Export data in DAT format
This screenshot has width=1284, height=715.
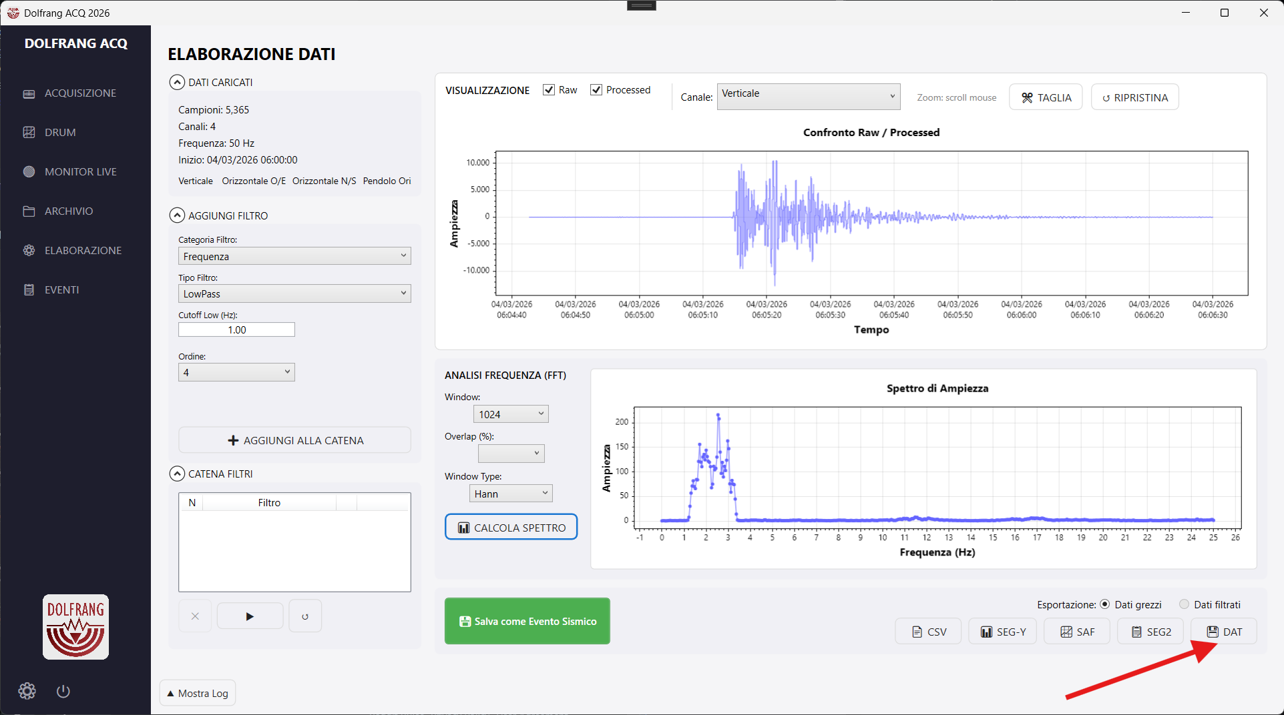1224,632
